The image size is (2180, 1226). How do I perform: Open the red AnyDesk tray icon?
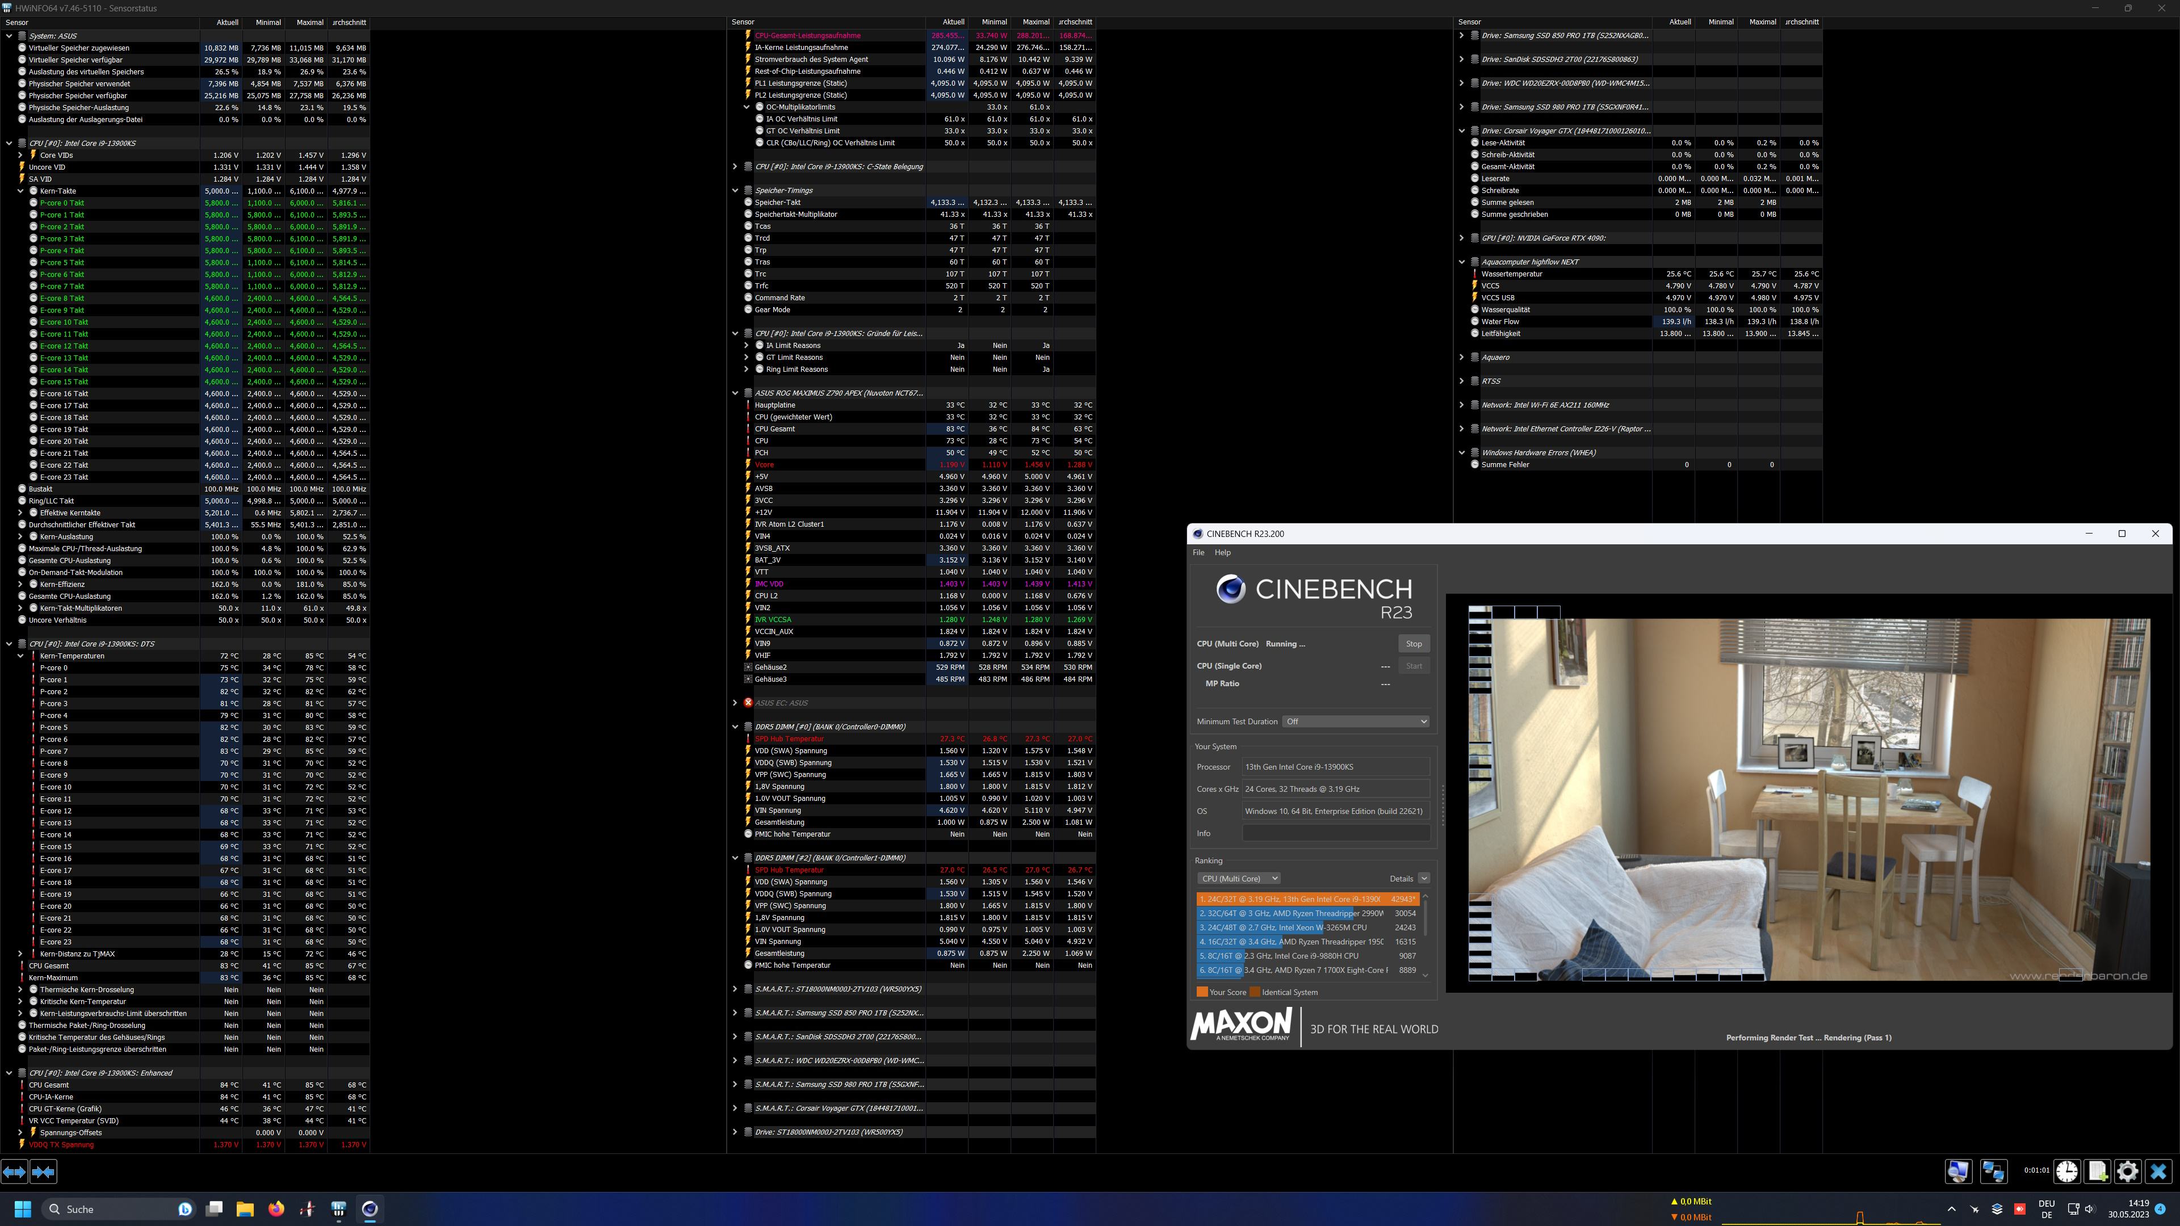2019,1209
